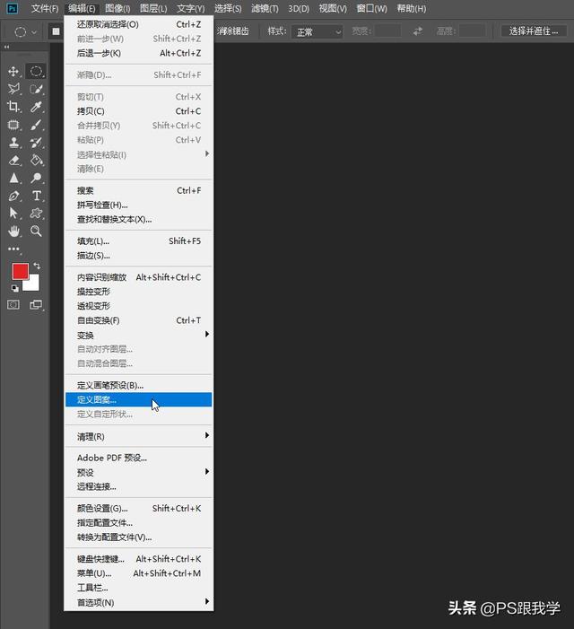Select the Pen tool

click(13, 196)
